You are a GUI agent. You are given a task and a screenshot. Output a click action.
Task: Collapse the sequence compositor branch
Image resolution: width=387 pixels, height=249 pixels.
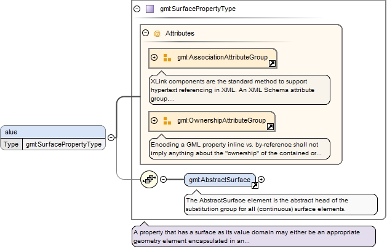click(163, 180)
